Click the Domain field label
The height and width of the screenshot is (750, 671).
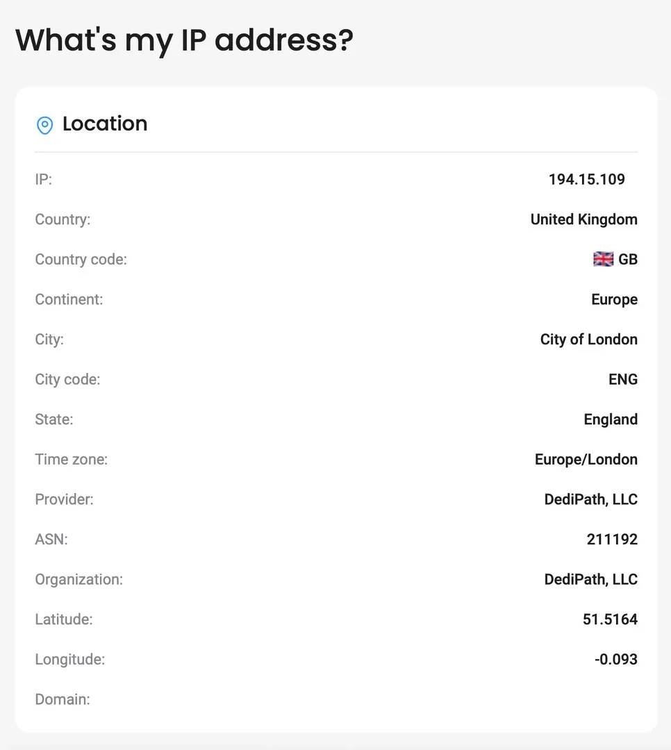click(x=63, y=699)
